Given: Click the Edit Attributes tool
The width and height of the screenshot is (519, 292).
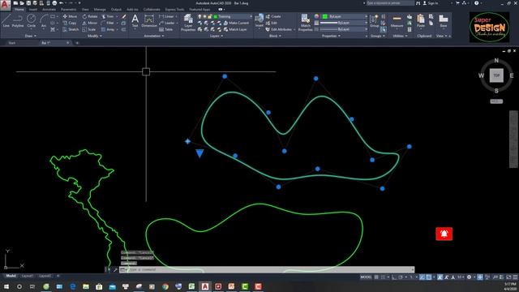Looking at the screenshot, I should click(279, 29).
